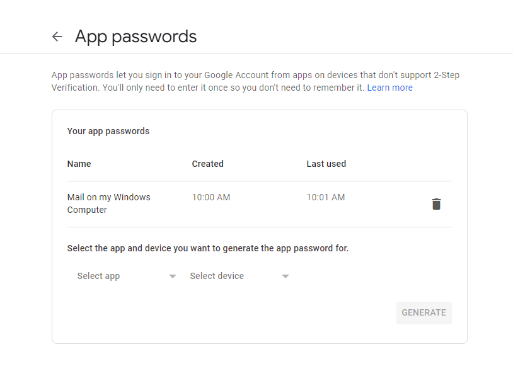The height and width of the screenshot is (376, 513).
Task: Open the Select device dropdown
Action: (x=239, y=276)
